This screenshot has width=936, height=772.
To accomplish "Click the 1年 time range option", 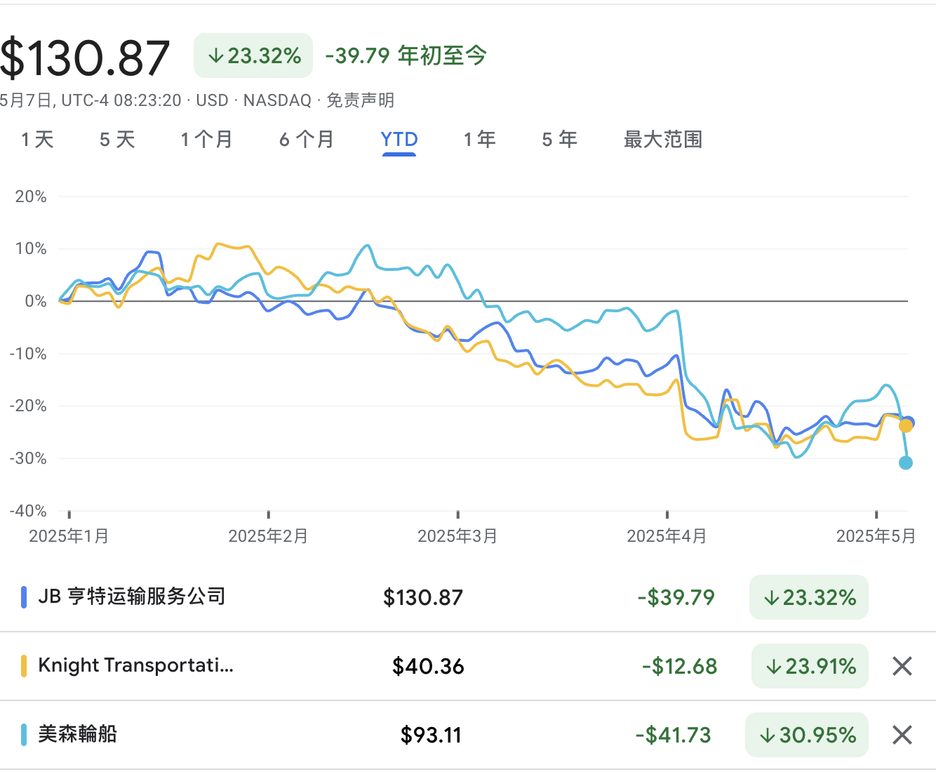I will click(479, 140).
